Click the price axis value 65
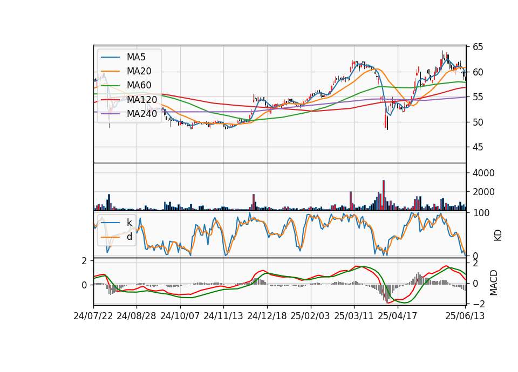Screen dimensions: 518x372 [478, 47]
